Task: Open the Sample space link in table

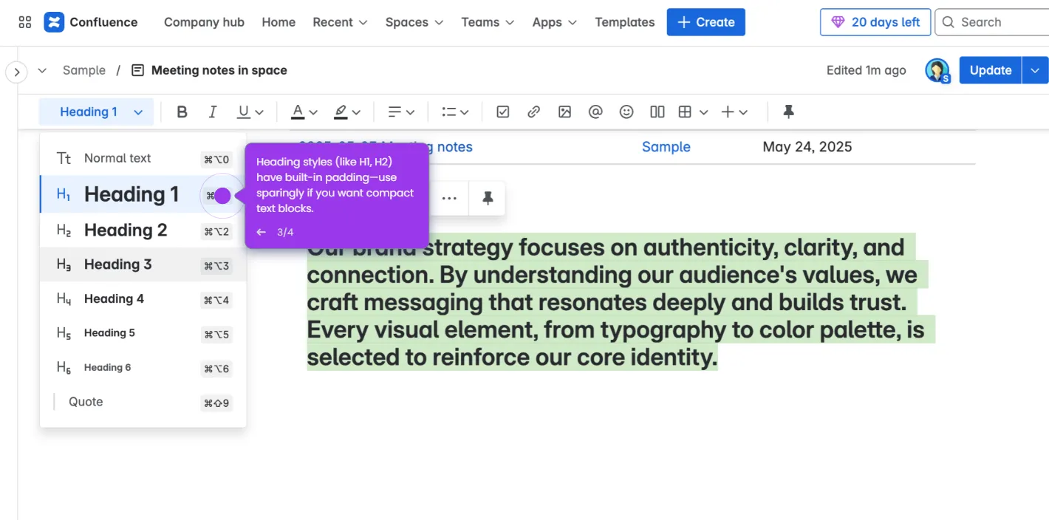Action: point(666,147)
